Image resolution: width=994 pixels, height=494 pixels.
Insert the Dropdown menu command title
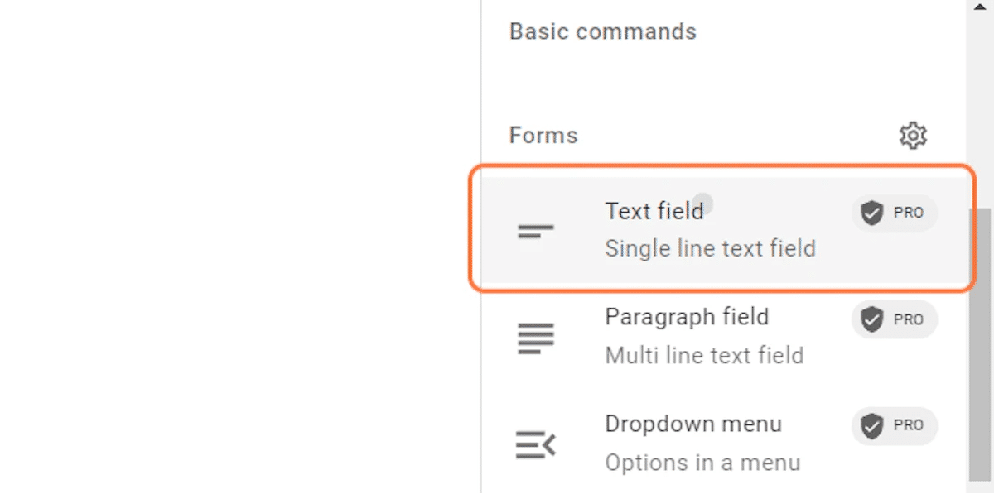[693, 424]
